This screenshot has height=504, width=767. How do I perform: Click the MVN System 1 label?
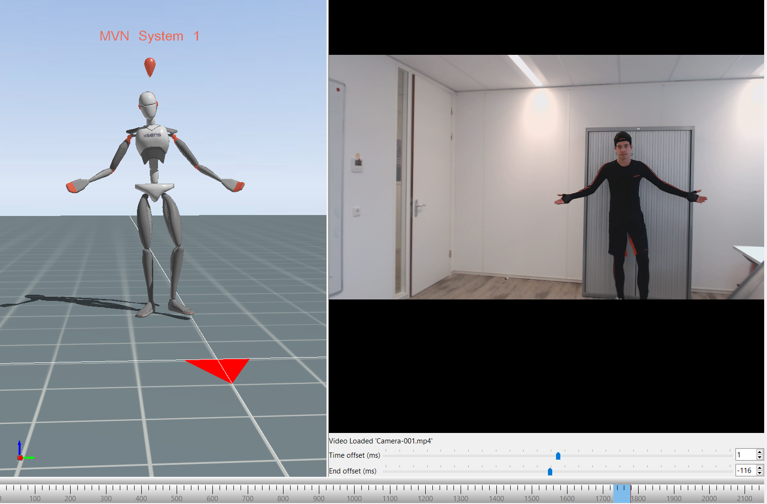149,36
